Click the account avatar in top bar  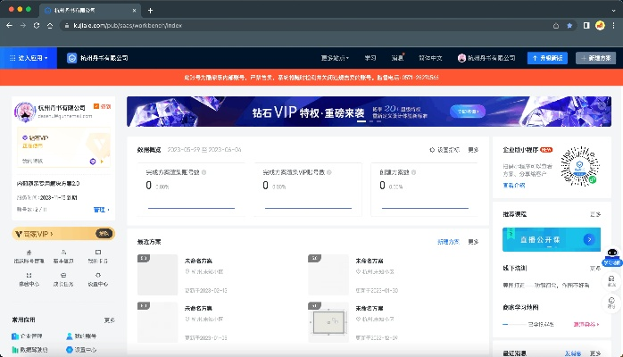(x=462, y=58)
